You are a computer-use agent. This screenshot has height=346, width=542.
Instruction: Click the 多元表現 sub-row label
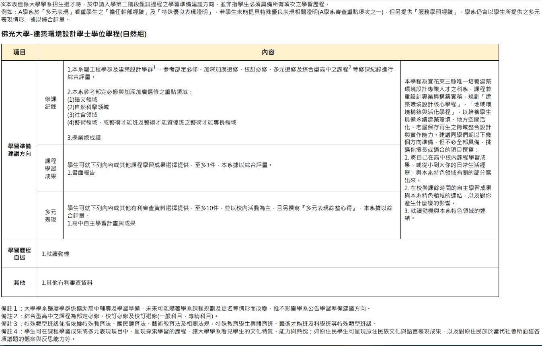point(51,216)
